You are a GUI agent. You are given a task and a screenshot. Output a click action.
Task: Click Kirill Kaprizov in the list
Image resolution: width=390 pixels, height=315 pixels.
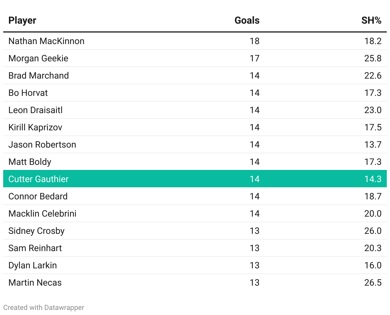[x=35, y=127]
